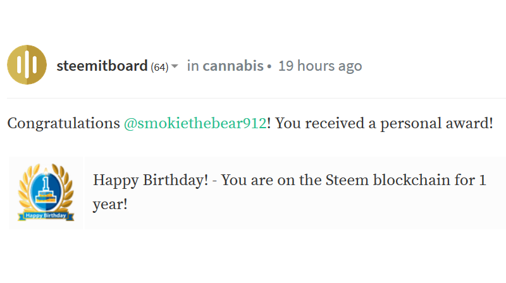Open the @smokiethebear912 mention link
The height and width of the screenshot is (283, 506).
pyautogui.click(x=195, y=123)
